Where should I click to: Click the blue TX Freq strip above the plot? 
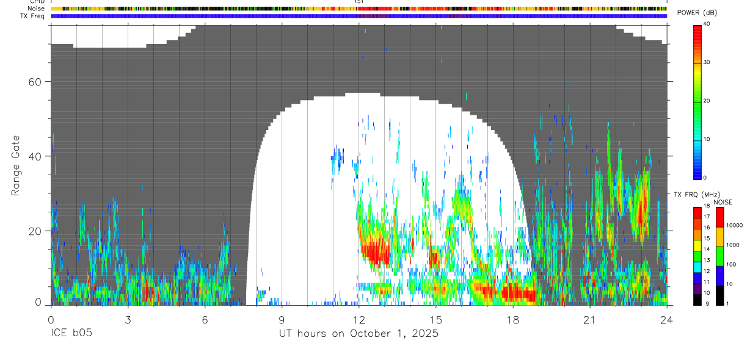[x=359, y=16]
